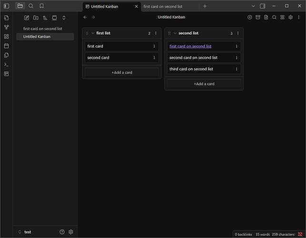Toggle the left sidebar collapse icon
This screenshot has width=306, height=238.
point(7,6)
